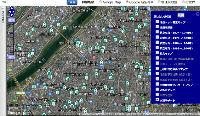Click the shelter icon near 寝屋川市立西小
The height and width of the screenshot is (116, 200).
coord(101,62)
